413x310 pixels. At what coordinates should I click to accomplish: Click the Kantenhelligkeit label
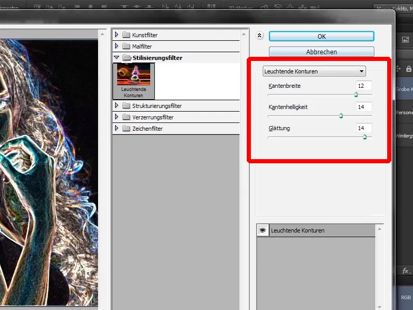288,107
